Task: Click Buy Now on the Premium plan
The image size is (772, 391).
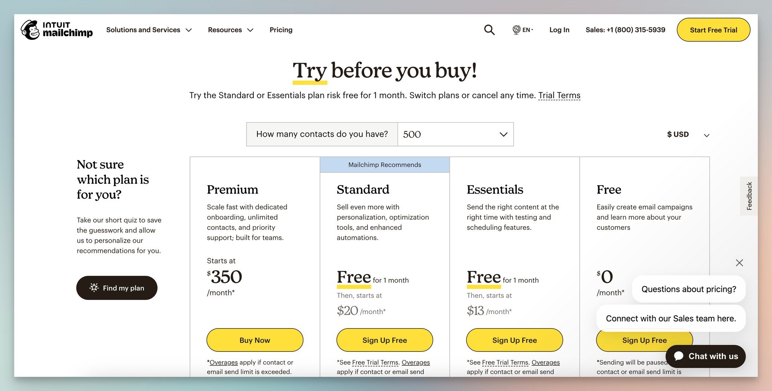Action: [254, 340]
